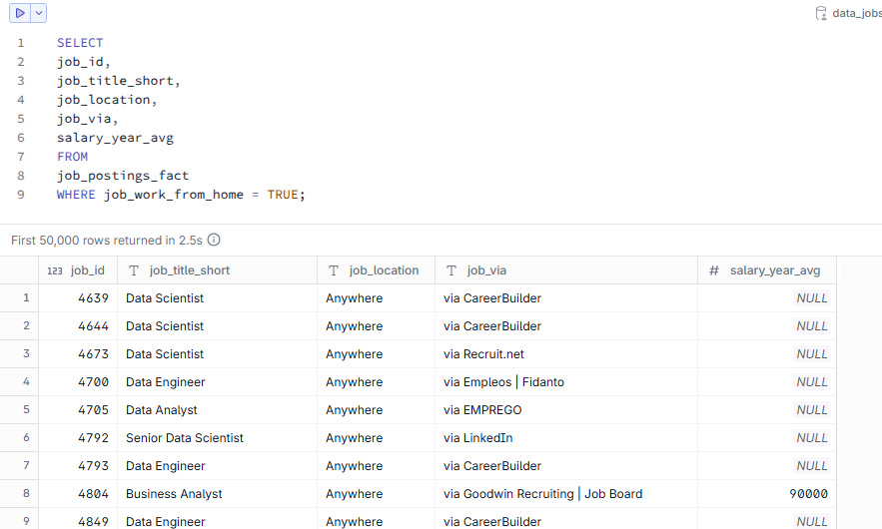Click the rows returned status text

point(106,240)
